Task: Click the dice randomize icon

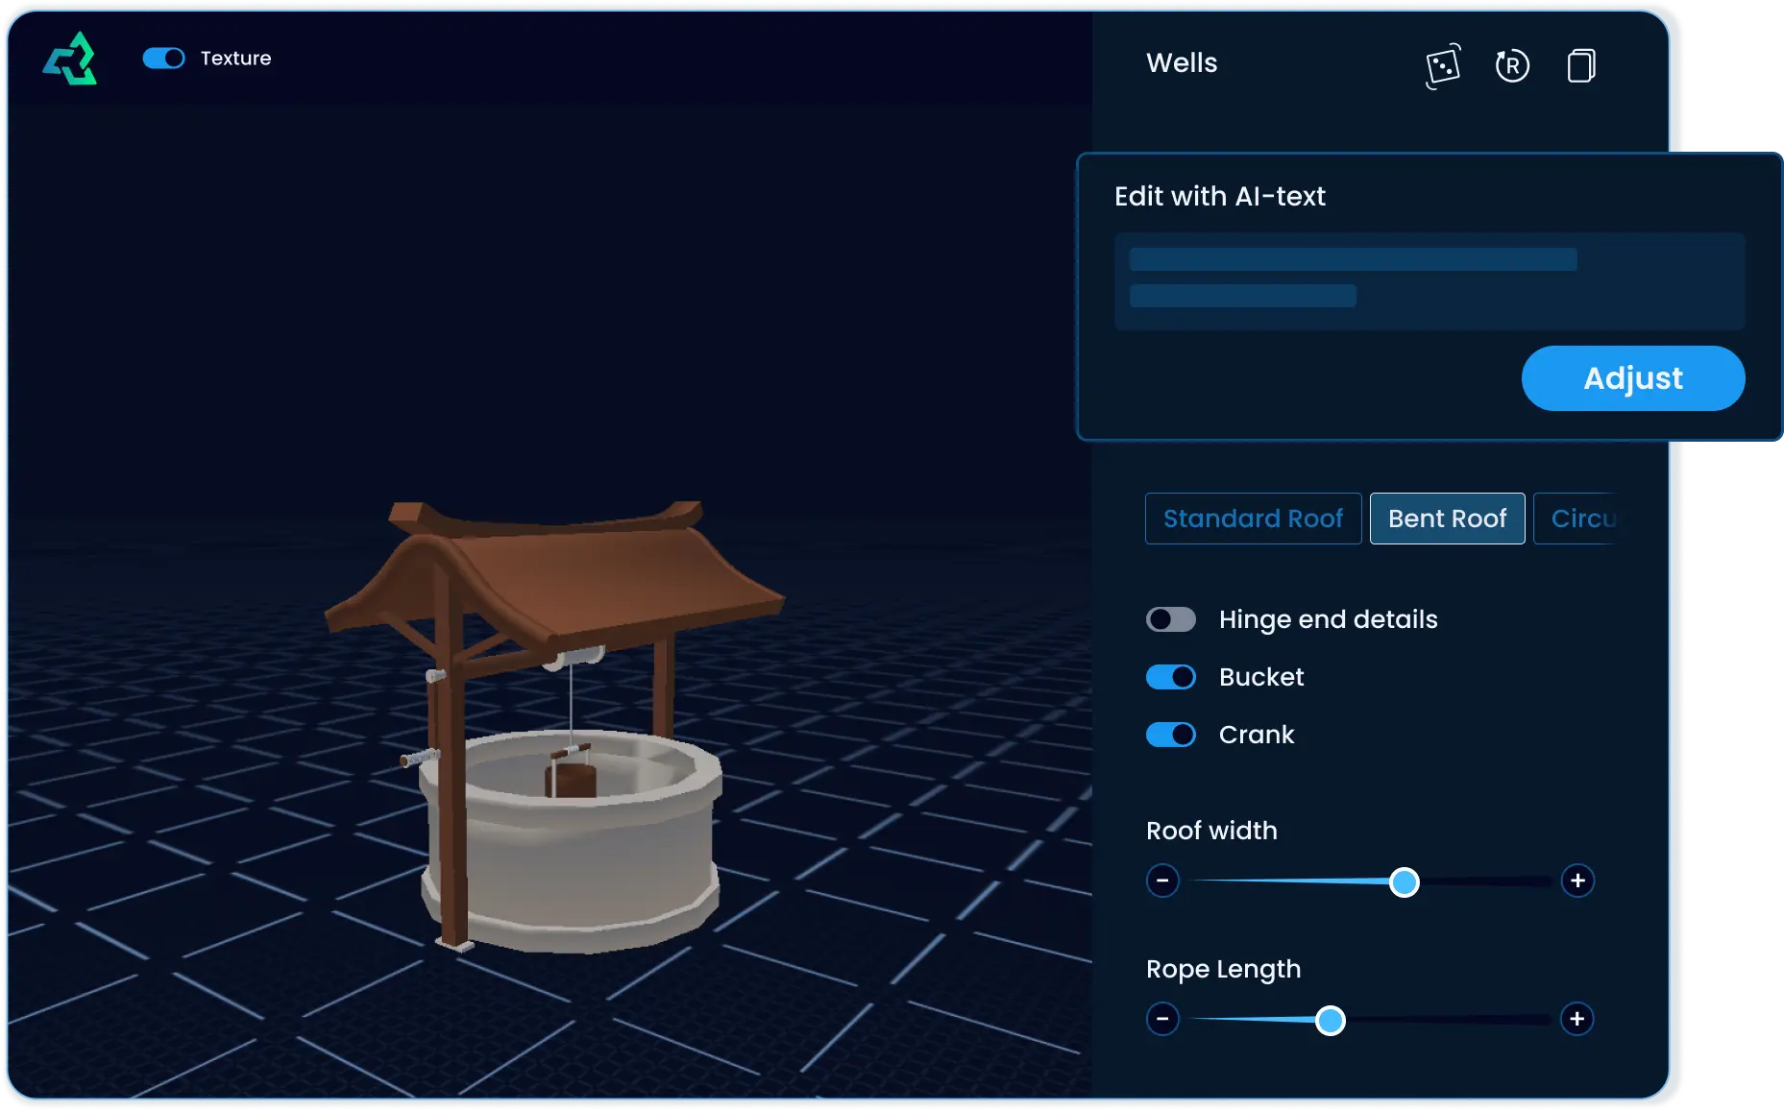Action: coord(1443,65)
